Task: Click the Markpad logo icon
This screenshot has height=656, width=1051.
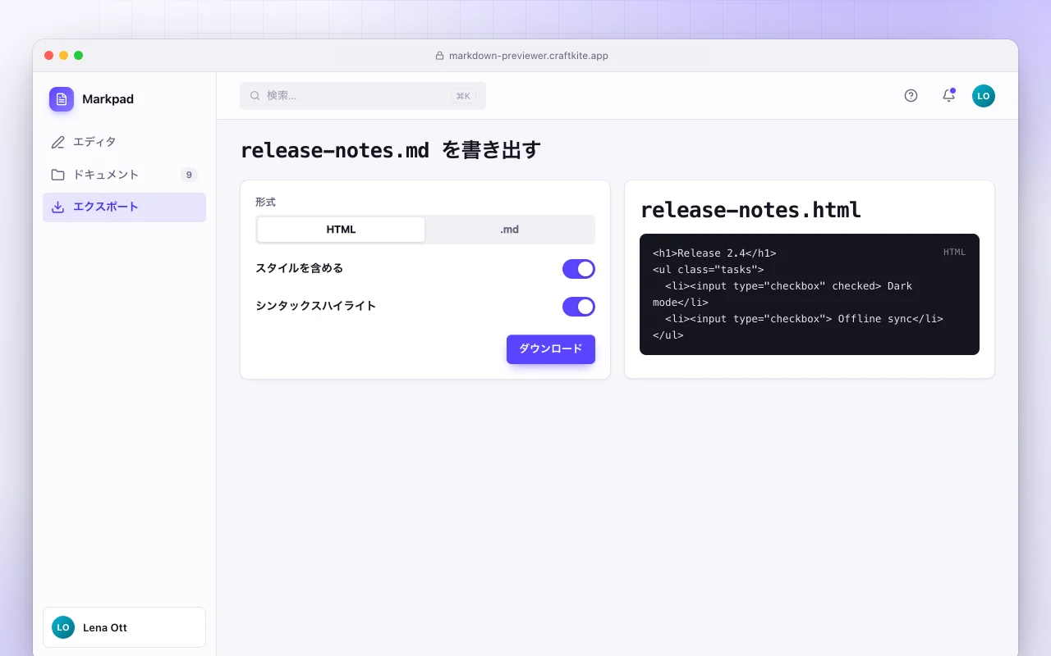Action: point(62,99)
